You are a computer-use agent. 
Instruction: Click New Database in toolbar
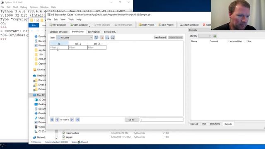point(58,25)
